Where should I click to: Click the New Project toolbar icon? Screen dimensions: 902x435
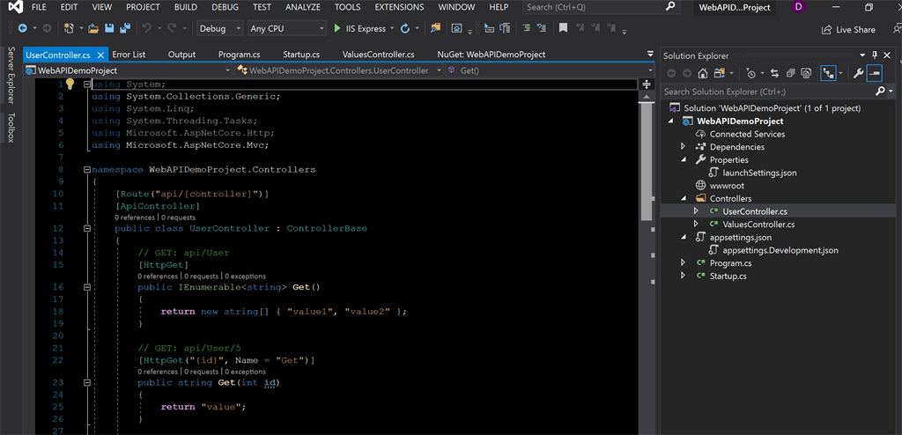[x=69, y=28]
